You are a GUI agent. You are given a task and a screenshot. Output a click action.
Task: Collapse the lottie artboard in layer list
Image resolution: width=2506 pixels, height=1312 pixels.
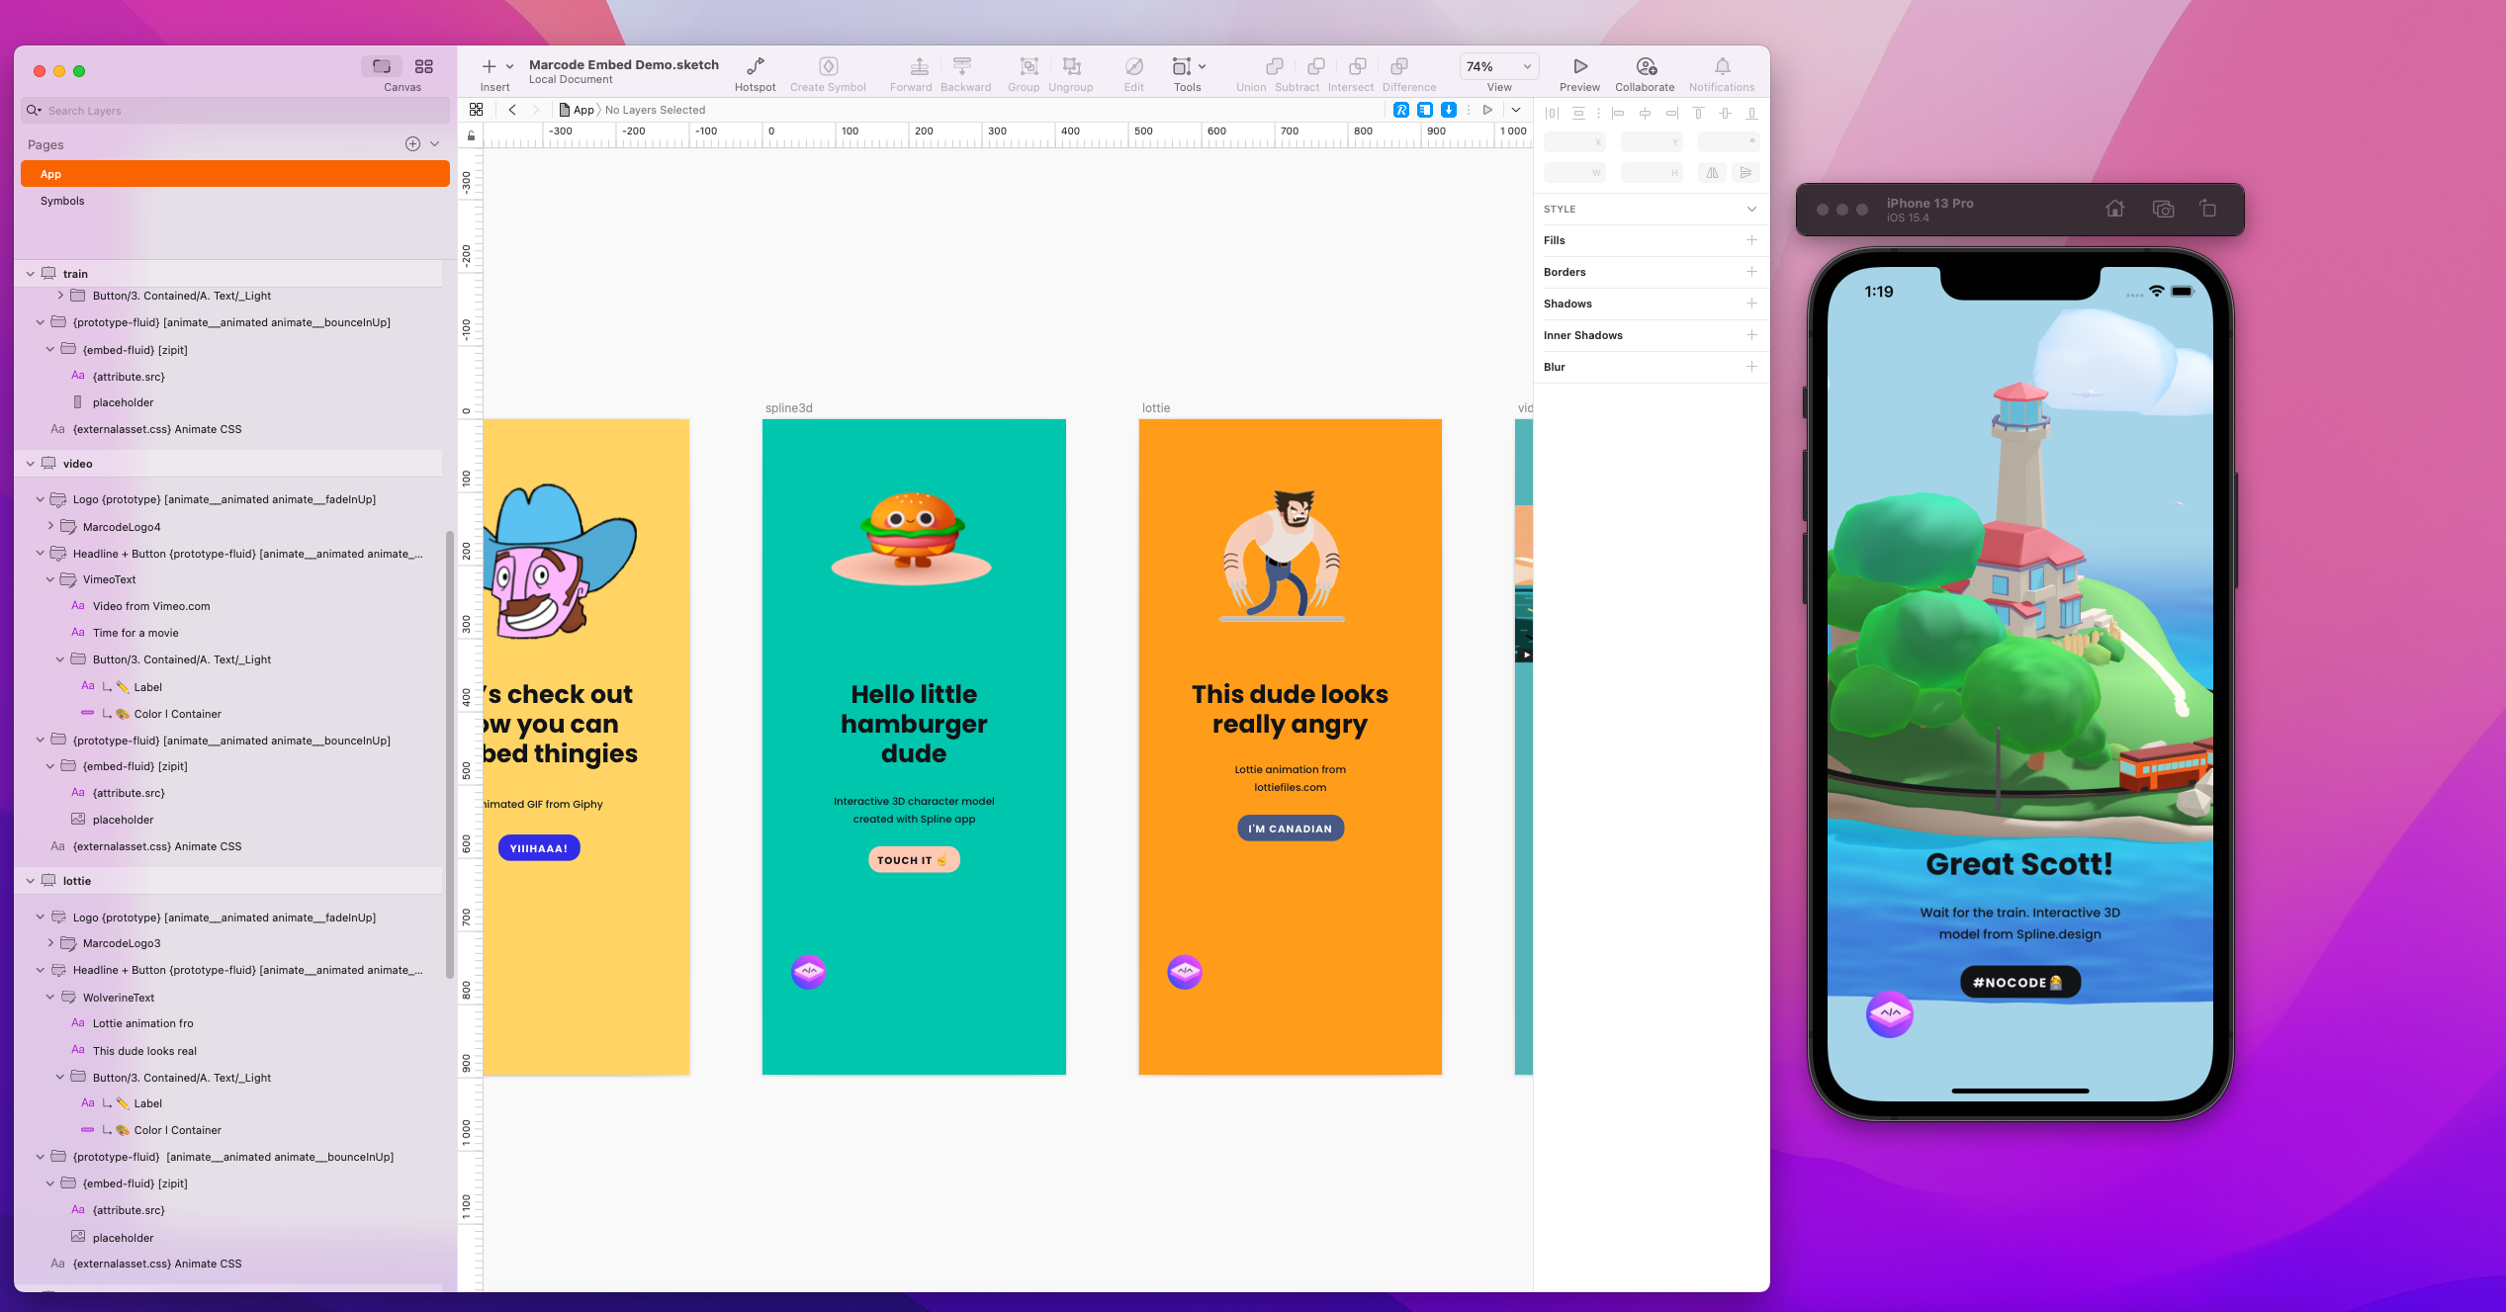[x=30, y=881]
